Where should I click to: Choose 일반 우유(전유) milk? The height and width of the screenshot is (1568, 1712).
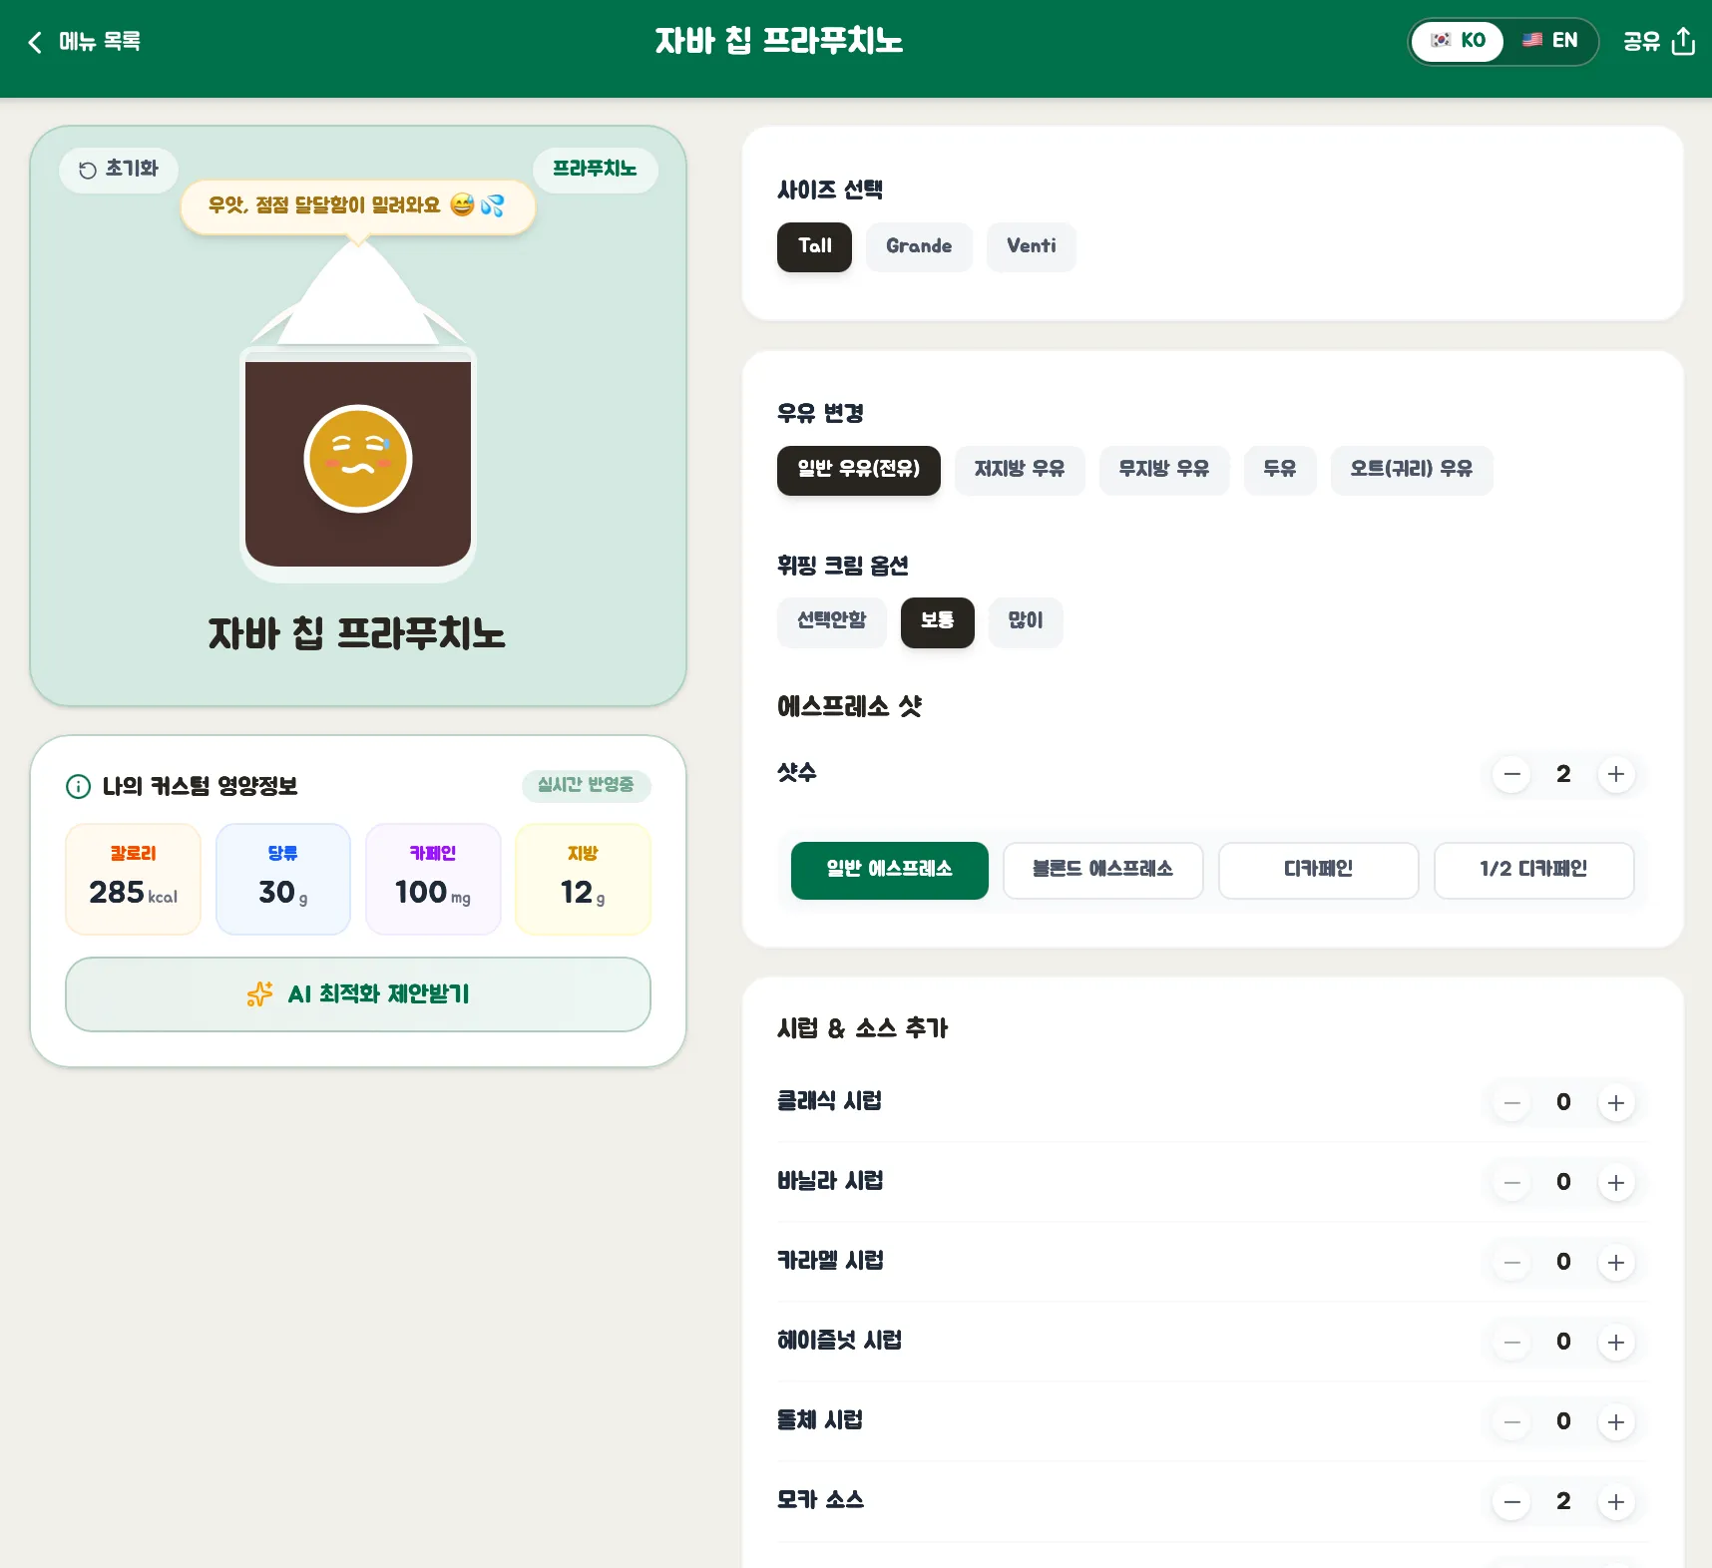[859, 470]
